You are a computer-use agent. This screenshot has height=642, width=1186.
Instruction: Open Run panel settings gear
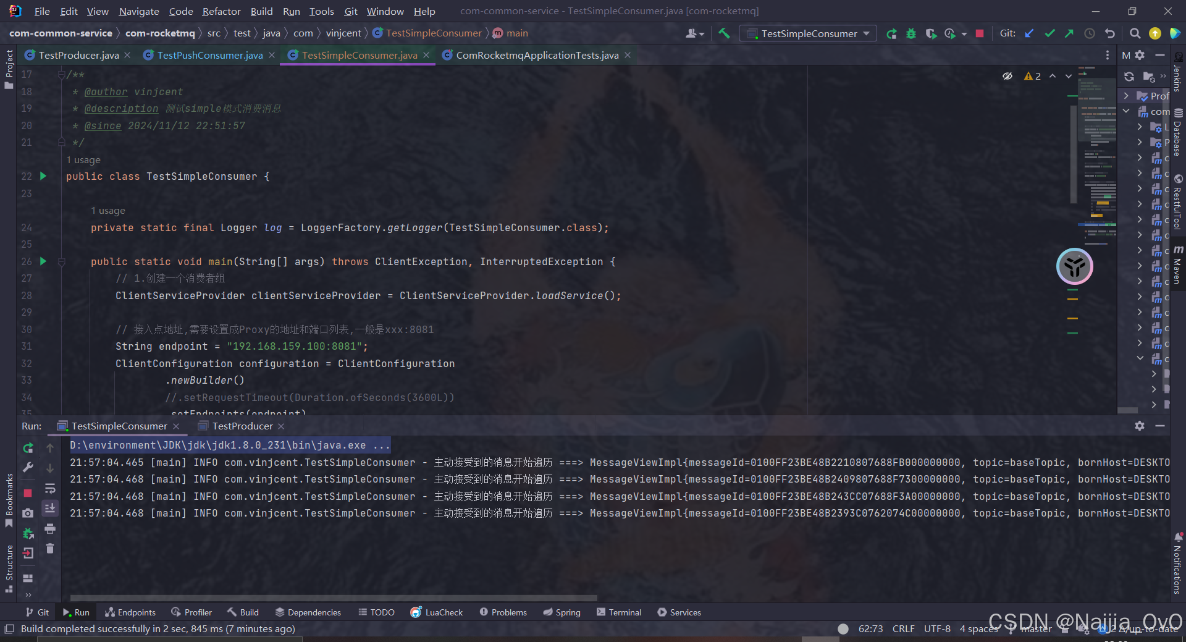[x=1140, y=426]
